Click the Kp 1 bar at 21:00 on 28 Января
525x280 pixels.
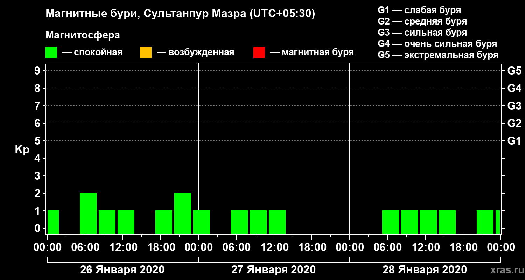click(485, 222)
